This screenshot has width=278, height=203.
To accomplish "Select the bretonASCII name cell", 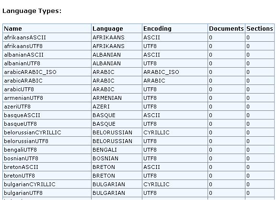I will click(x=47, y=167).
